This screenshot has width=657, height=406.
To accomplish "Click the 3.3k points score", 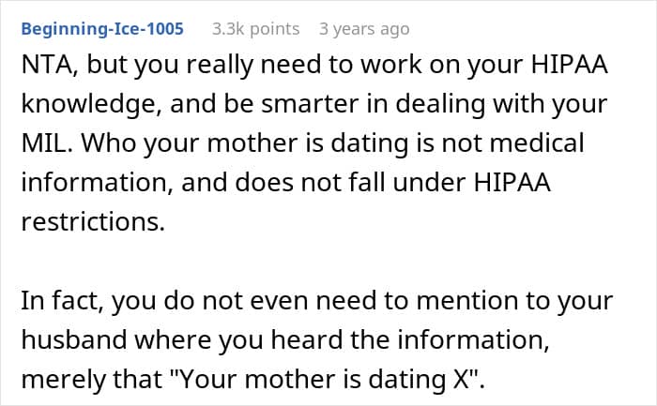I will pyautogui.click(x=255, y=29).
